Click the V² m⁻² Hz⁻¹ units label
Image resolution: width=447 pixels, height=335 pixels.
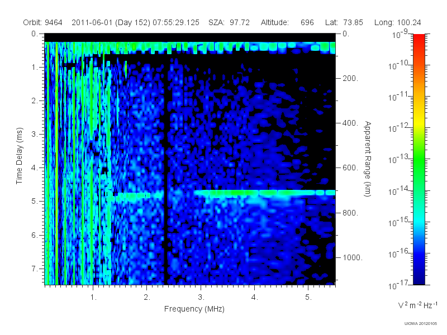coord(417,305)
